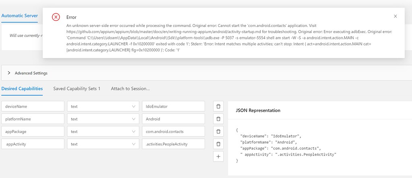The image size is (412, 178).
Task: Select the Desired Capabilities tab
Action: click(x=22, y=88)
